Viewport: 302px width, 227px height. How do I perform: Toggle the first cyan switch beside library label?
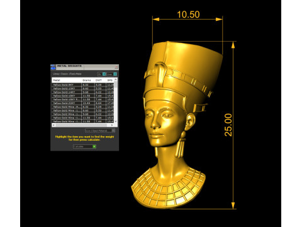coord(104,74)
